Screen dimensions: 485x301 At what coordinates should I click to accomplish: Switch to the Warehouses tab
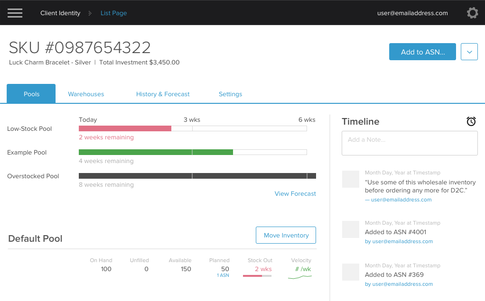(x=86, y=94)
